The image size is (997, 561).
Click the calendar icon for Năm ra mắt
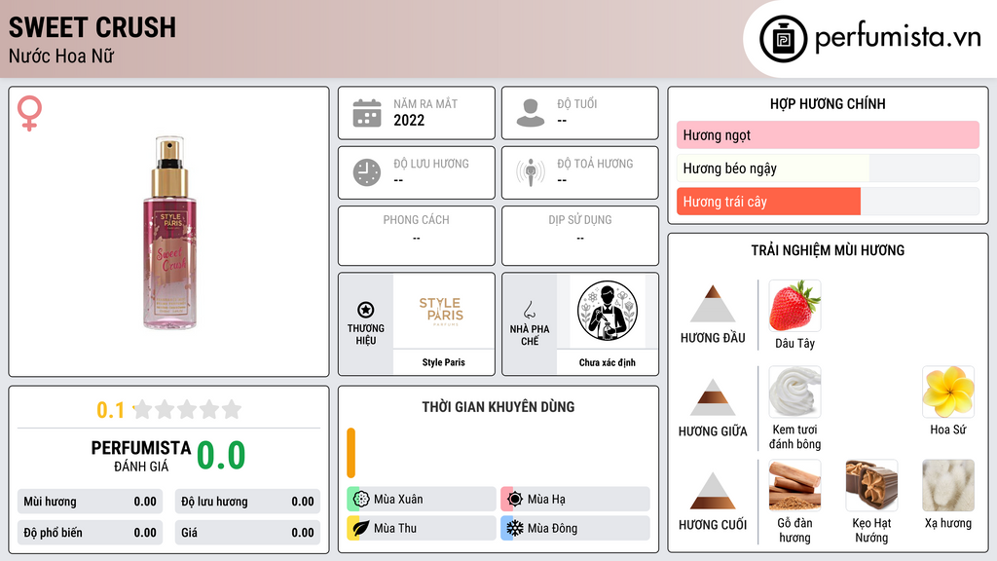pyautogui.click(x=367, y=113)
